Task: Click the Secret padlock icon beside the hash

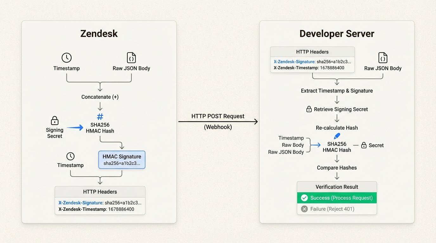Action: pyautogui.click(x=364, y=145)
